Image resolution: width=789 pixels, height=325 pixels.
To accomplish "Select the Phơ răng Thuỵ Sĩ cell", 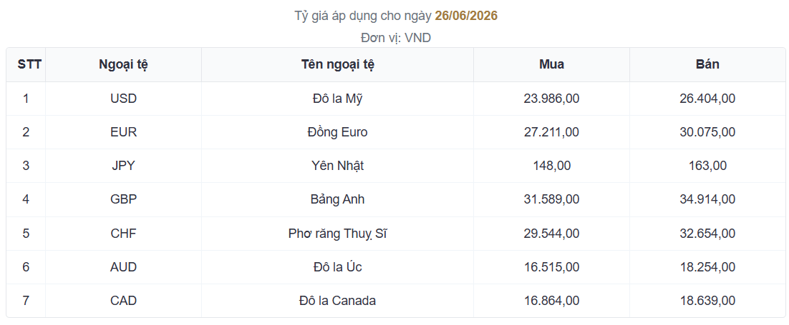I will tap(338, 234).
